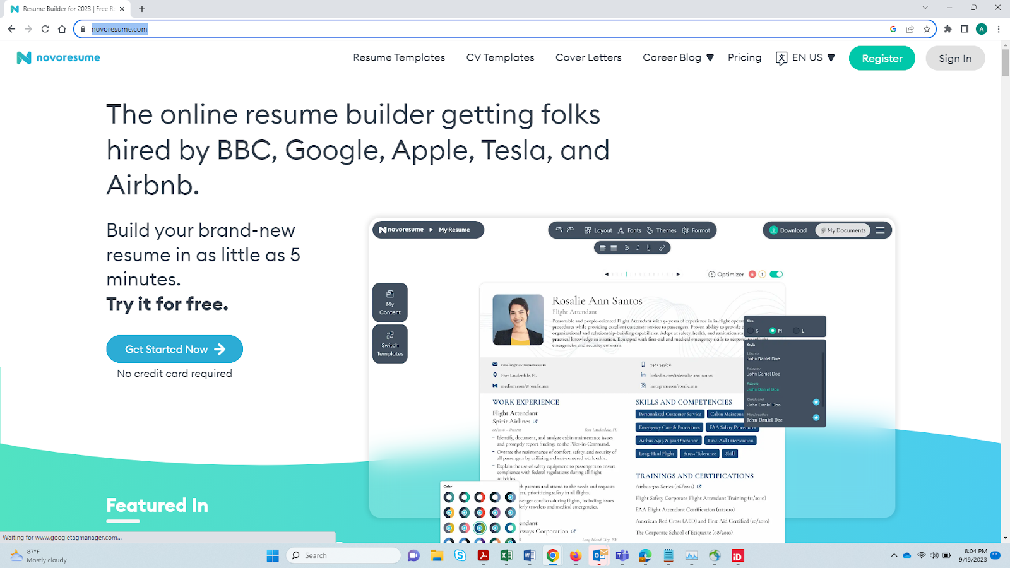Toggle the Optimizer switch
Viewport: 1010px width, 568px height.
tap(776, 274)
